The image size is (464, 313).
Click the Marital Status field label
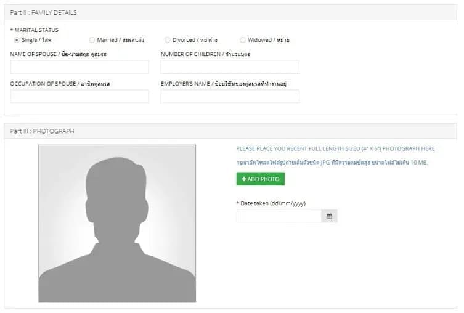coord(35,30)
